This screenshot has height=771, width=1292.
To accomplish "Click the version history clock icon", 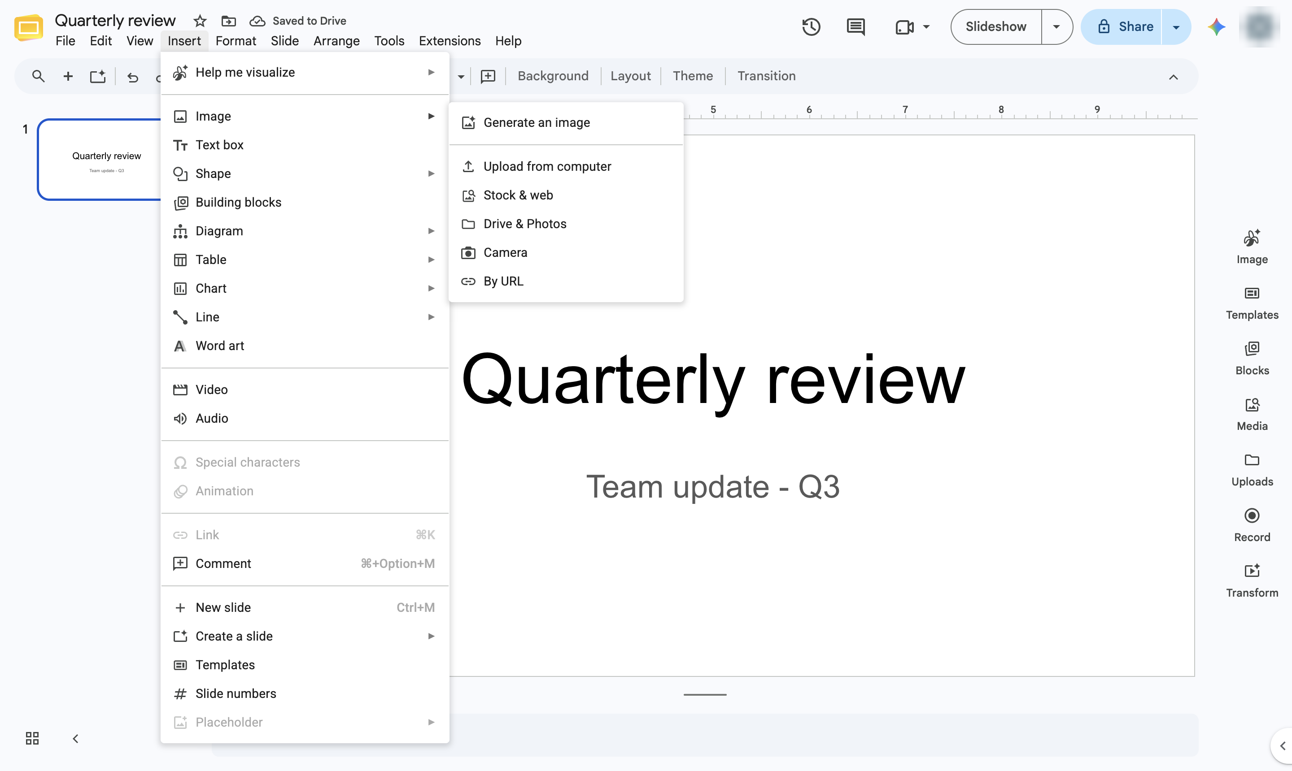I will [811, 26].
